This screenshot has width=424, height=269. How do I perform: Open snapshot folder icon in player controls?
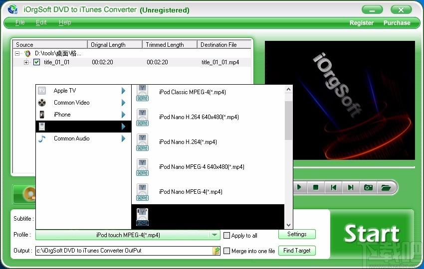coord(386,187)
